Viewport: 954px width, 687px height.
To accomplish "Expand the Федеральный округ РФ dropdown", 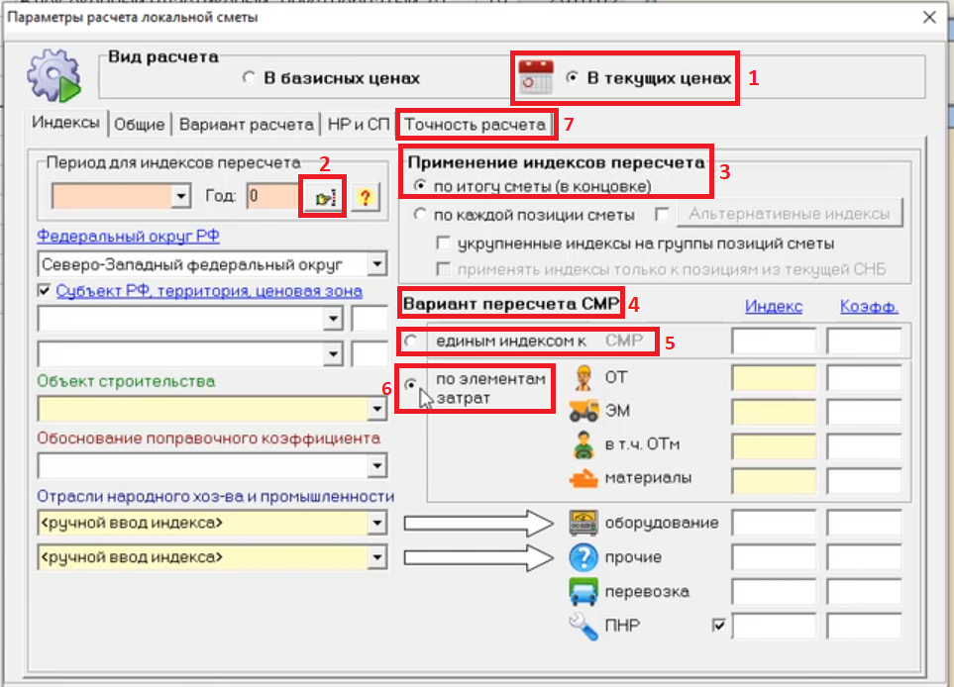I will pyautogui.click(x=376, y=265).
